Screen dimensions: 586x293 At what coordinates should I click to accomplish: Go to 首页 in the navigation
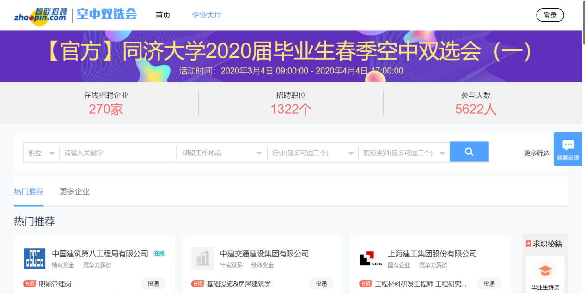coord(163,15)
